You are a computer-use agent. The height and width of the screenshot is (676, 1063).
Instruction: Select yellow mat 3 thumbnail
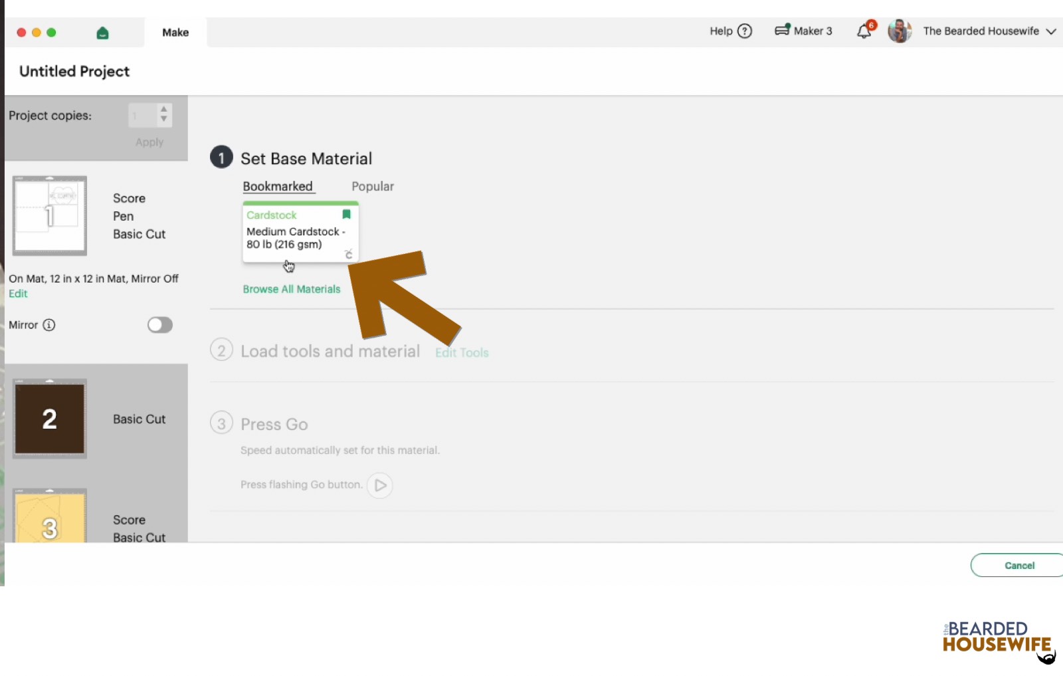coord(50,516)
